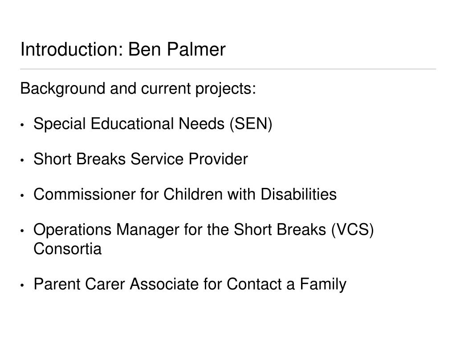
Task: Select Parent Carer Associate for Contact a Family
Action: coord(190,284)
